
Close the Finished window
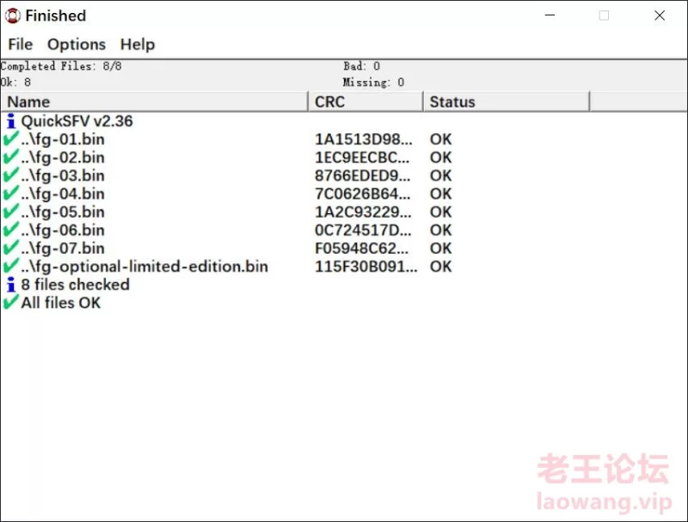(x=660, y=15)
